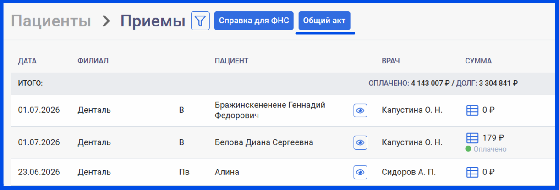The height and width of the screenshot is (190, 559).
Task: Show Алина details with eye icon
Action: (360, 172)
